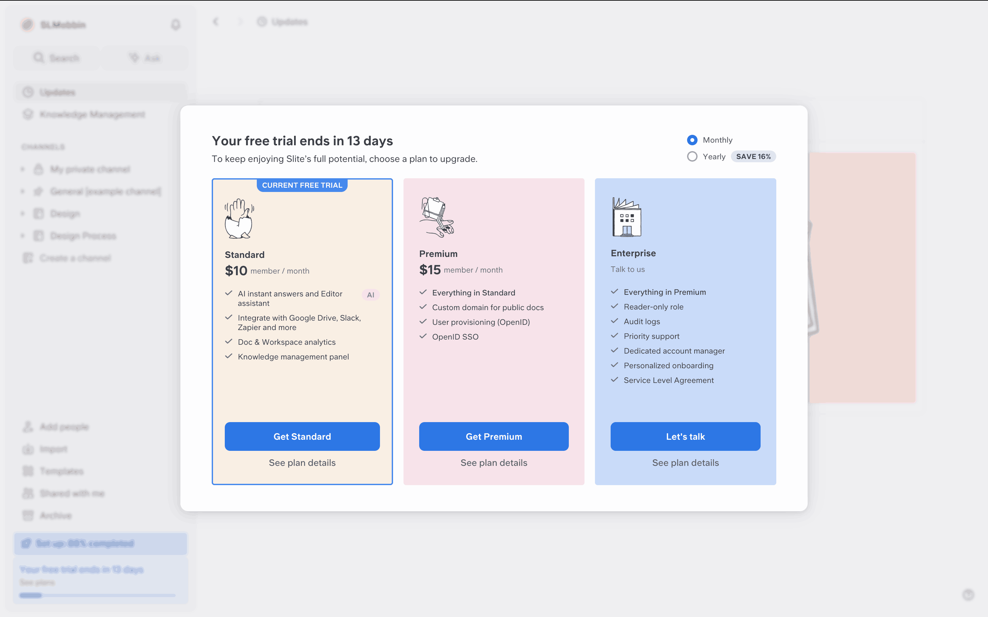Click the Add people icon in sidebar
Viewport: 988px width, 617px height.
point(28,427)
